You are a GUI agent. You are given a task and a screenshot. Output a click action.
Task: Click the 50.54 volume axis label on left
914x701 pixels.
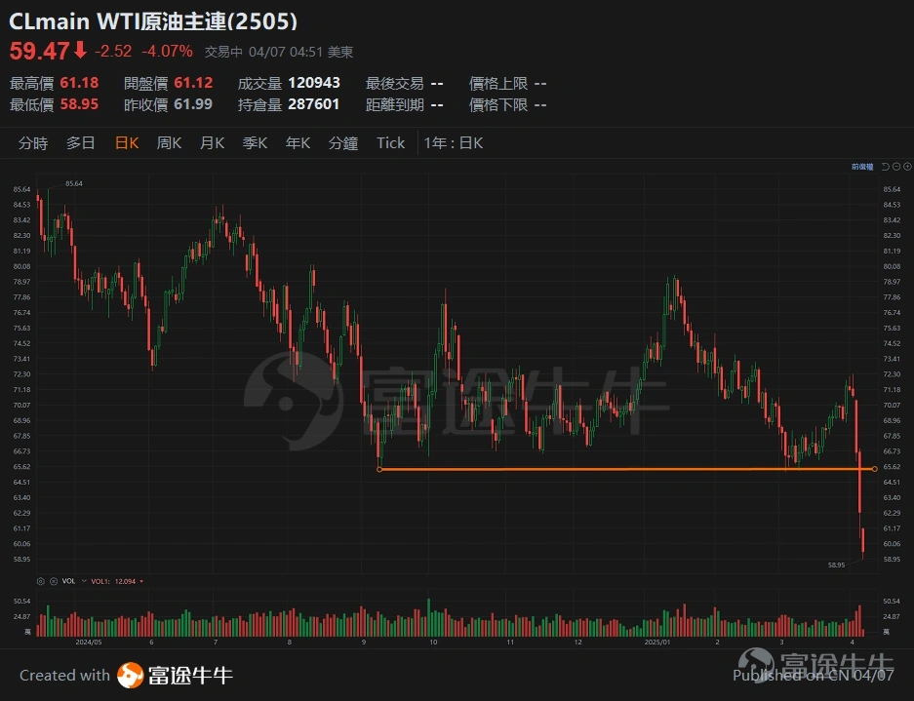[x=21, y=601]
